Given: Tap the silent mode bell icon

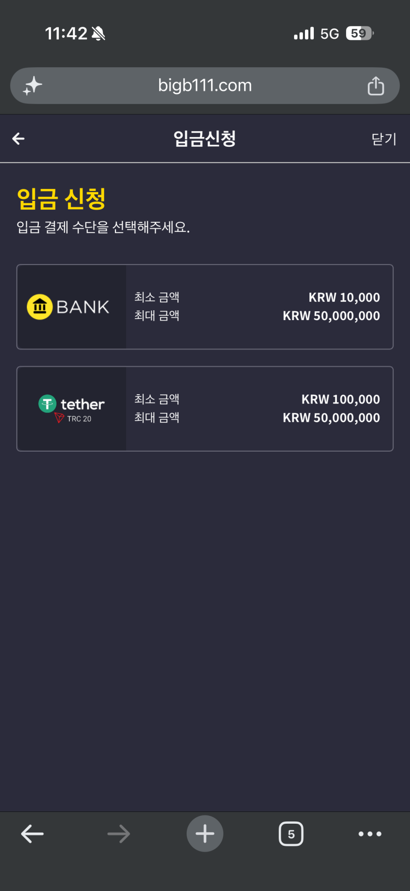Looking at the screenshot, I should (x=98, y=33).
